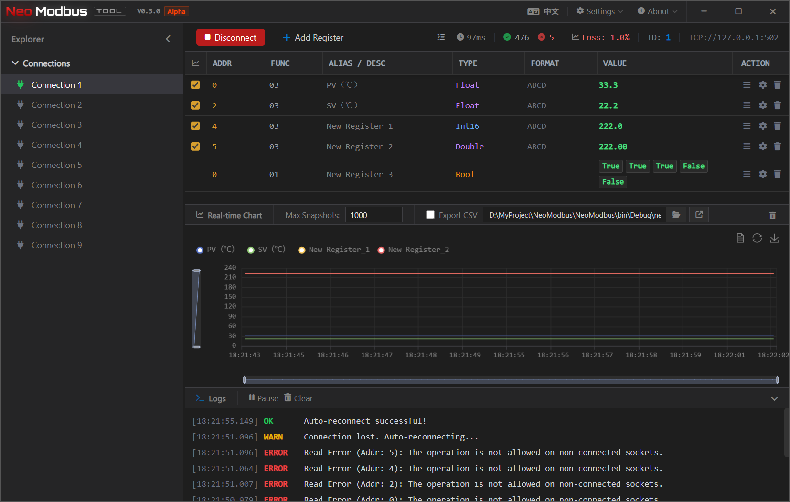
Task: Open the About menu
Action: point(658,11)
